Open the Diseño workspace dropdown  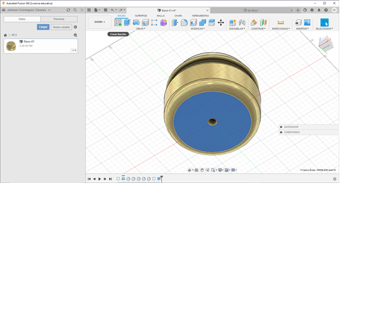coord(99,22)
